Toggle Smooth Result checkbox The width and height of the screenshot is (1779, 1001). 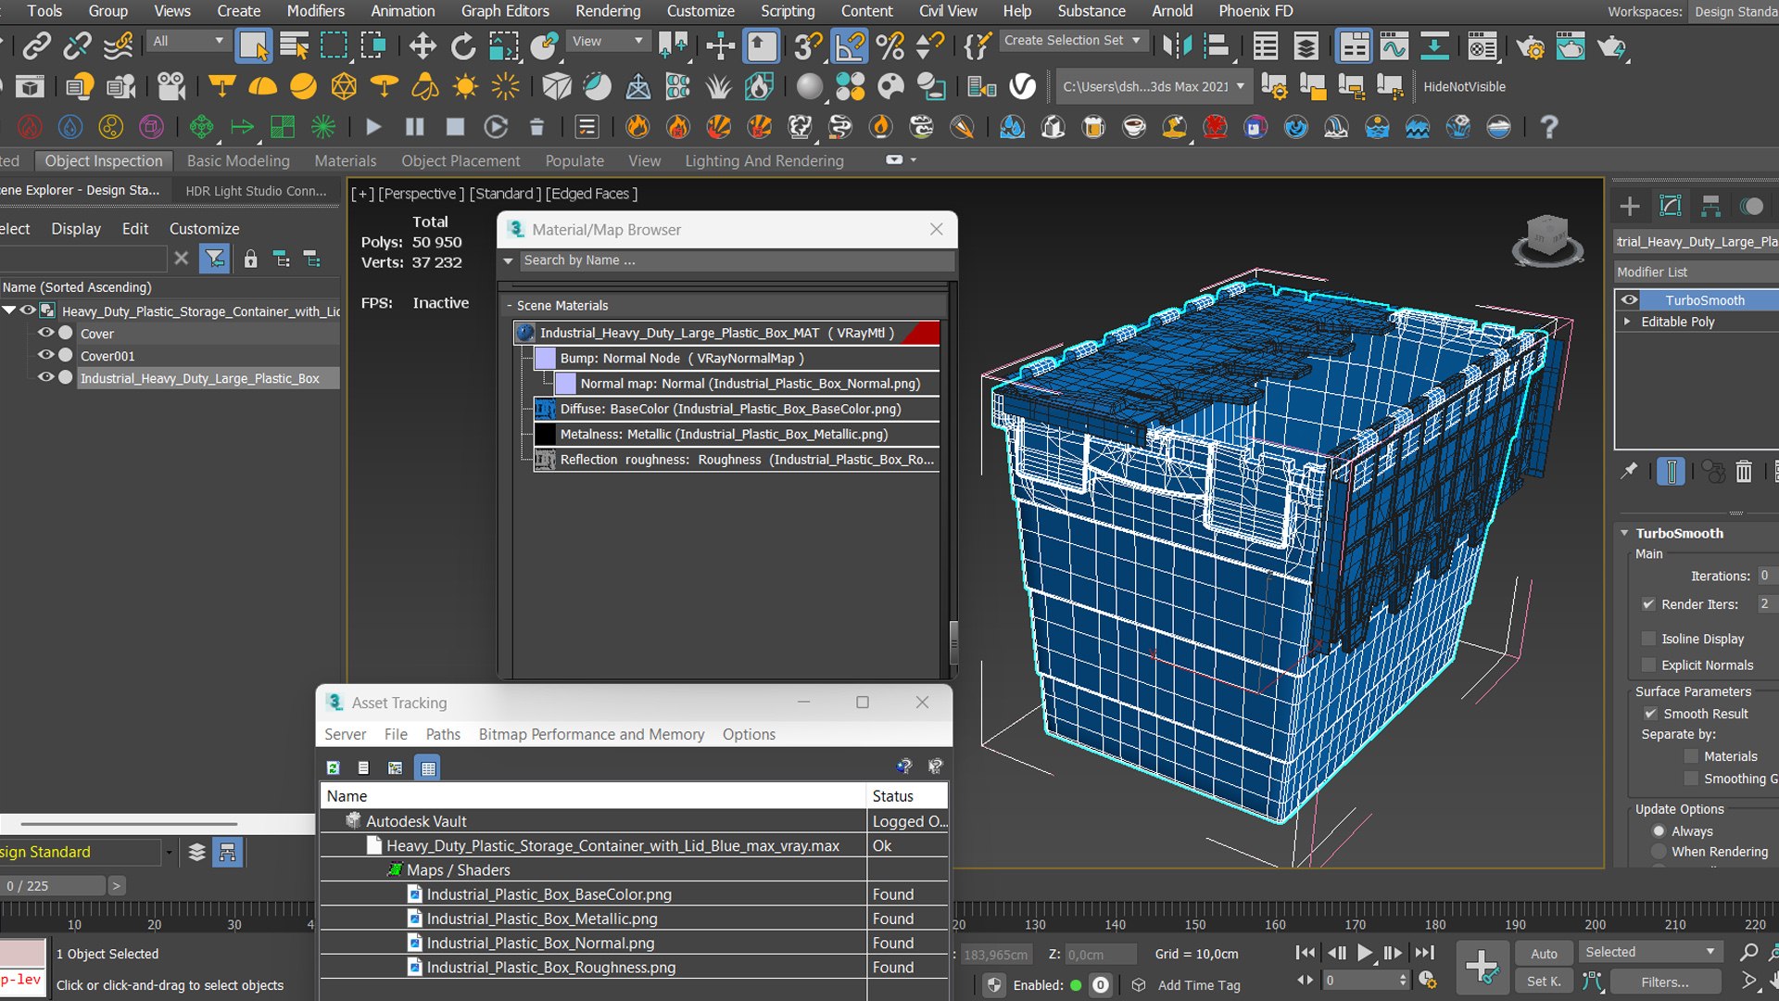pos(1650,714)
